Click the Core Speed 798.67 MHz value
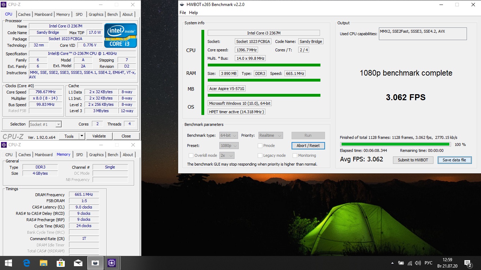The image size is (481, 270). (45, 92)
